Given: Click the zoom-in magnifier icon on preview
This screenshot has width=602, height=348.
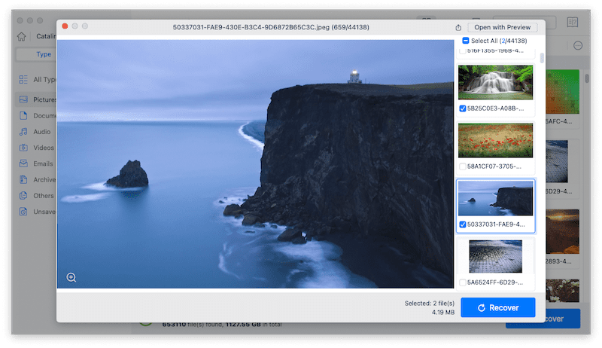Looking at the screenshot, I should point(71,277).
